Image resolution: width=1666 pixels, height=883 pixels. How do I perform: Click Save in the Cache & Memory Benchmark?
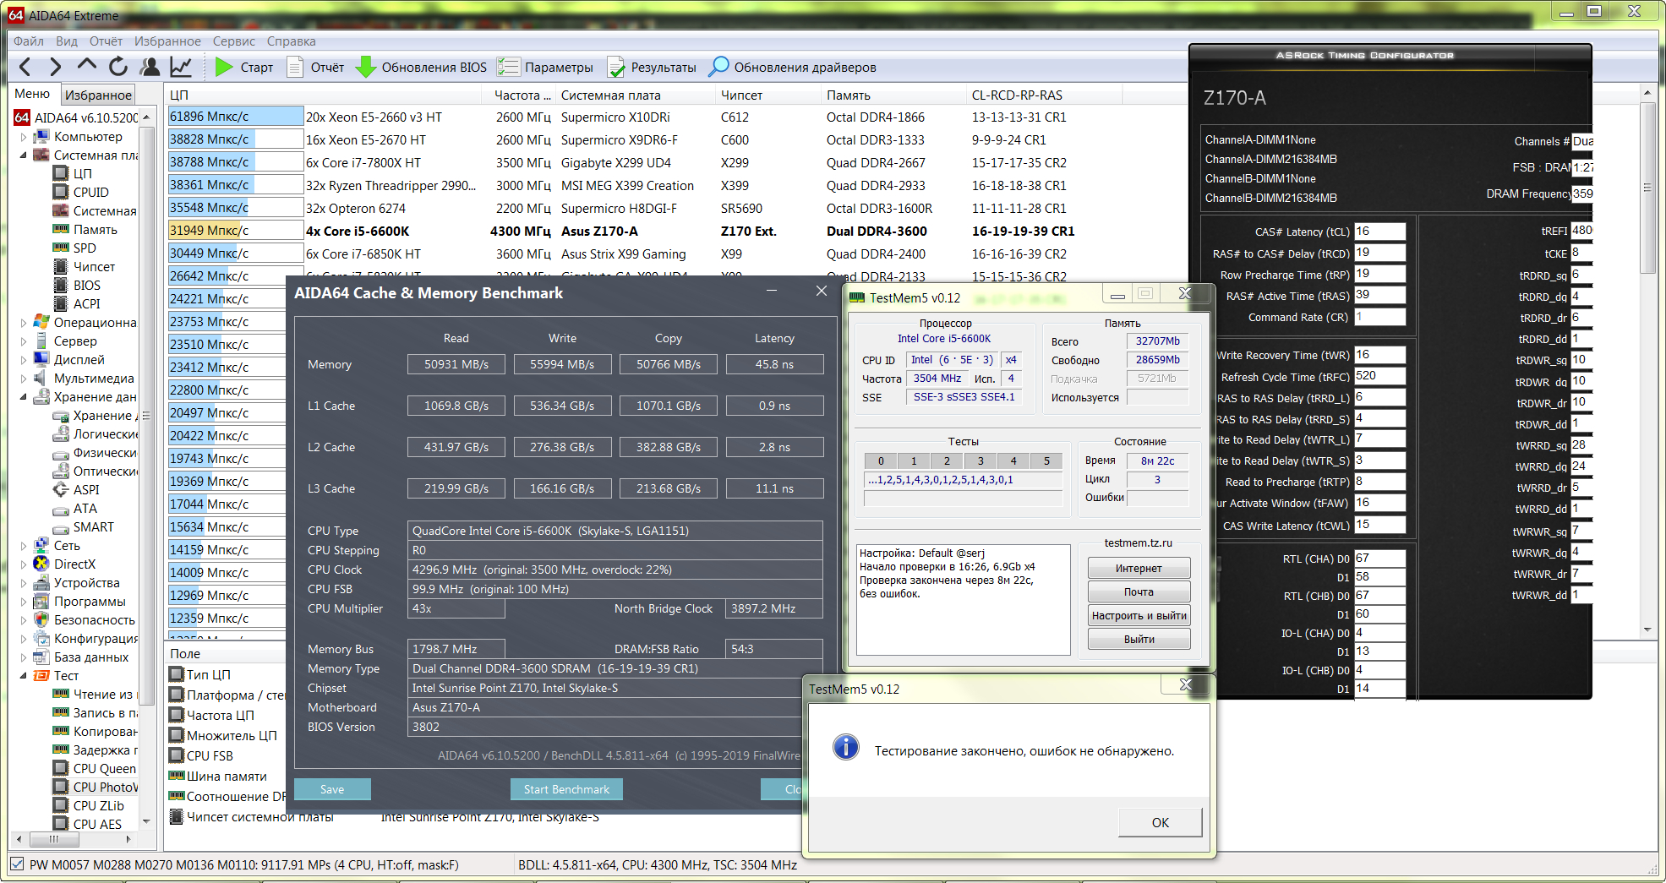[x=332, y=789]
